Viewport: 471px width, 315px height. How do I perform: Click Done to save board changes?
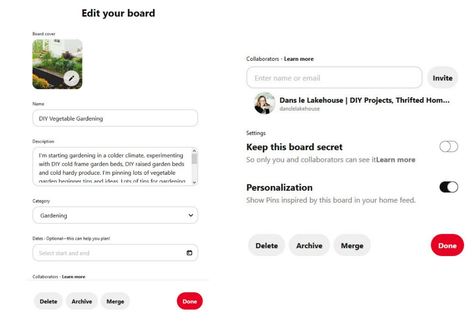[x=447, y=245]
